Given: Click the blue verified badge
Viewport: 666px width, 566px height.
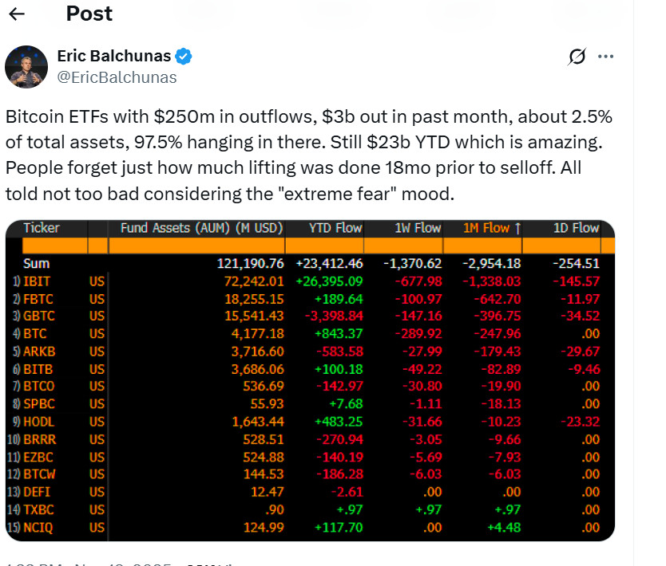Looking at the screenshot, I should tap(184, 56).
